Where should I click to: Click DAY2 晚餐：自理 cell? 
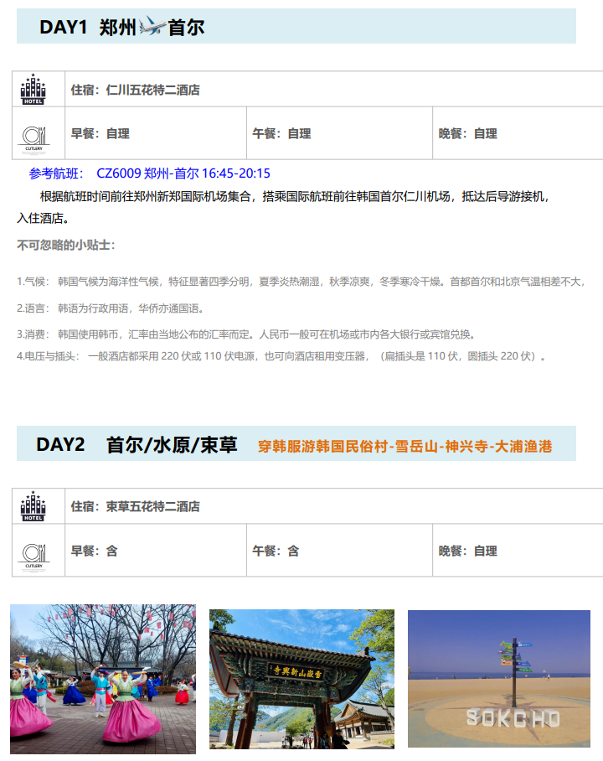tap(467, 551)
